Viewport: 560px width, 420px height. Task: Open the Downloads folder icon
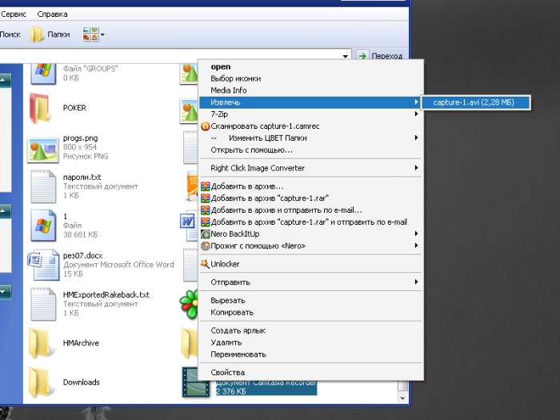pyautogui.click(x=40, y=382)
